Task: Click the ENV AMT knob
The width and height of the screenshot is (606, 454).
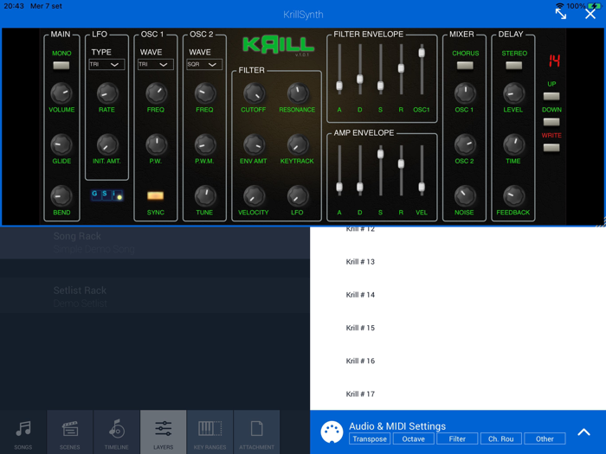Action: click(x=254, y=144)
